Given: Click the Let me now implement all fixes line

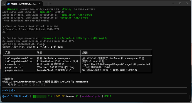Looking at the screenshot, I should coord(24,44).
